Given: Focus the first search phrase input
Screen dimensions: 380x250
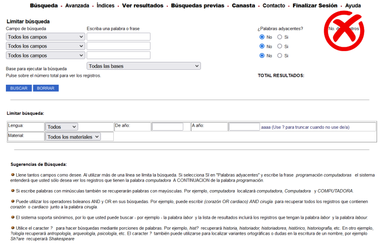Looking at the screenshot, I should point(119,37).
